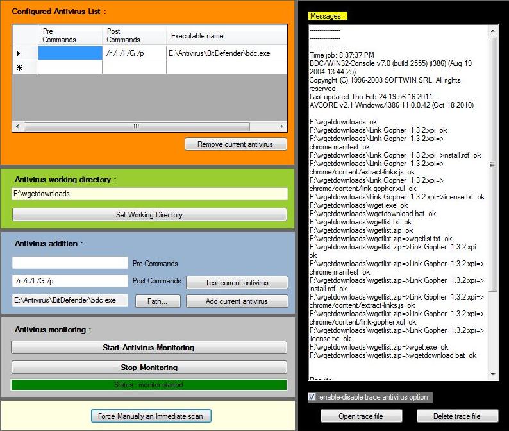This screenshot has height=431, width=509.
Task: Select the new row asterisk marker
Action: pyautogui.click(x=25, y=67)
